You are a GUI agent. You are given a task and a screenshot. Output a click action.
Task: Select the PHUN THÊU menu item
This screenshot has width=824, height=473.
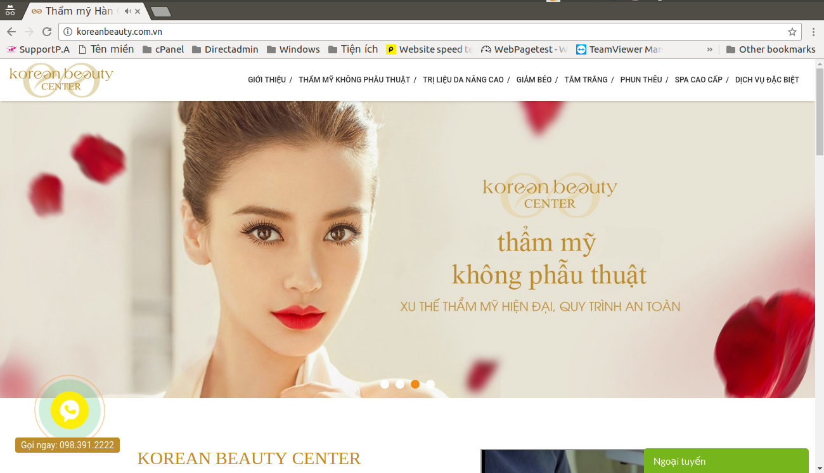[x=641, y=80]
